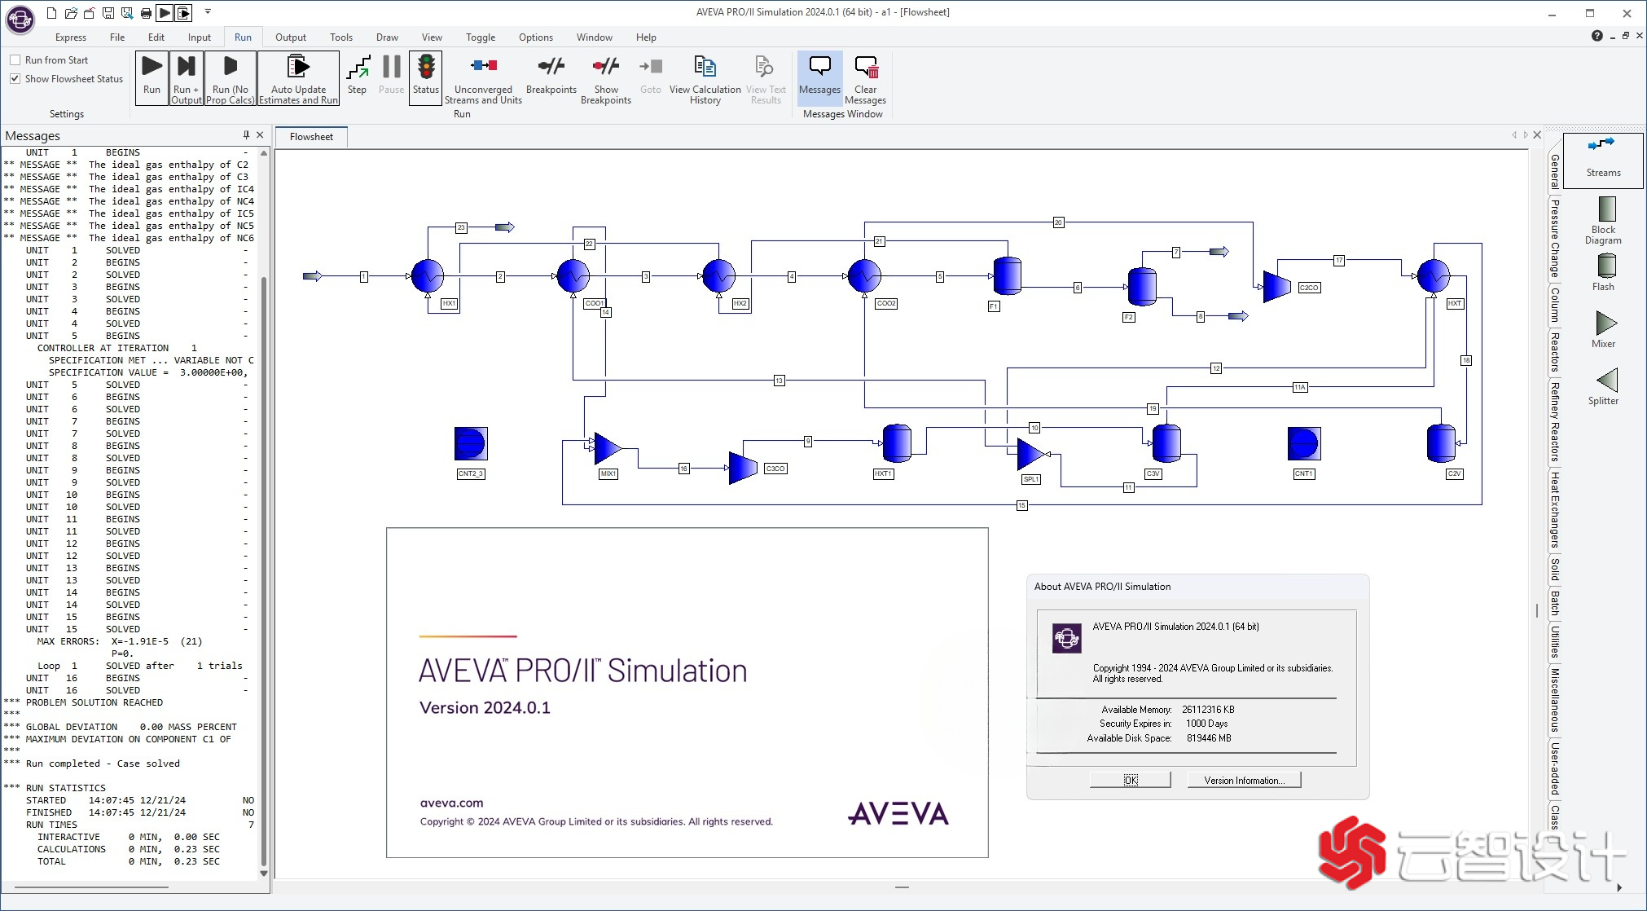
Task: Open the Tools menu
Action: pyautogui.click(x=341, y=37)
